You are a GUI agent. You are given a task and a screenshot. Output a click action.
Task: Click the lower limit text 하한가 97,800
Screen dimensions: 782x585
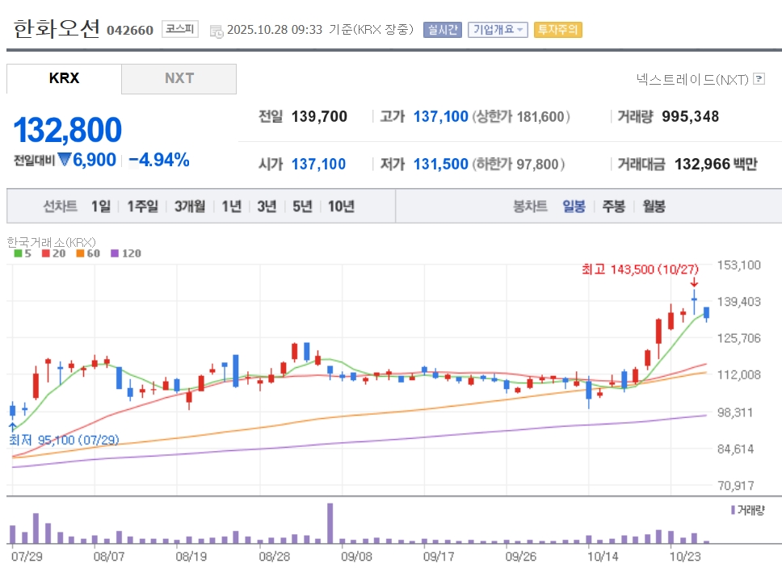pos(518,164)
